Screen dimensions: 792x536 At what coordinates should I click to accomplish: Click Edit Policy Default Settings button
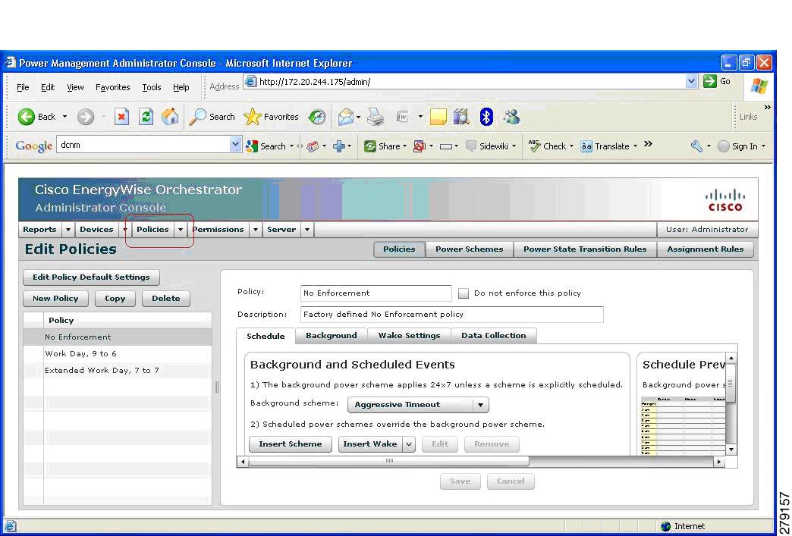click(92, 277)
